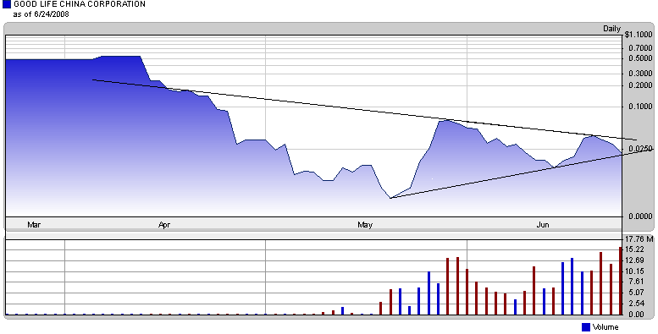658x334 pixels.
Task: Click the 0.1000 price axis label
Action: tap(641, 107)
